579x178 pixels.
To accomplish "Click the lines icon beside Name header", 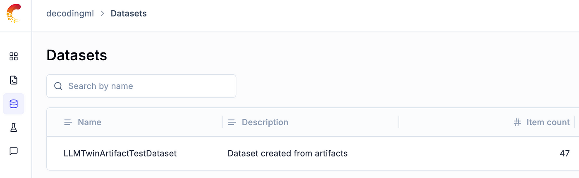I will point(68,122).
